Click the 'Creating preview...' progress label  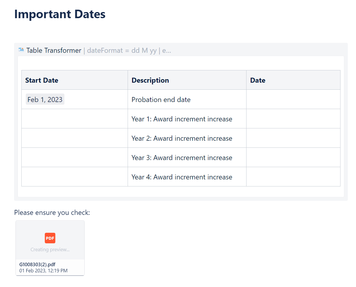[x=50, y=249]
